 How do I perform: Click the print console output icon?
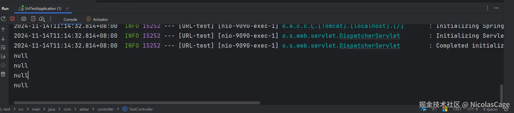click(3, 65)
